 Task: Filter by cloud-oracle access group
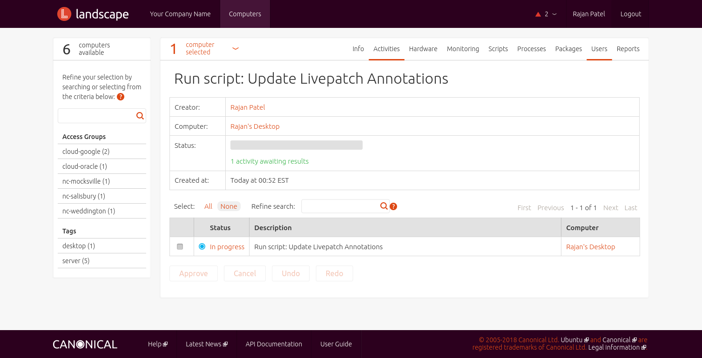pyautogui.click(x=85, y=166)
